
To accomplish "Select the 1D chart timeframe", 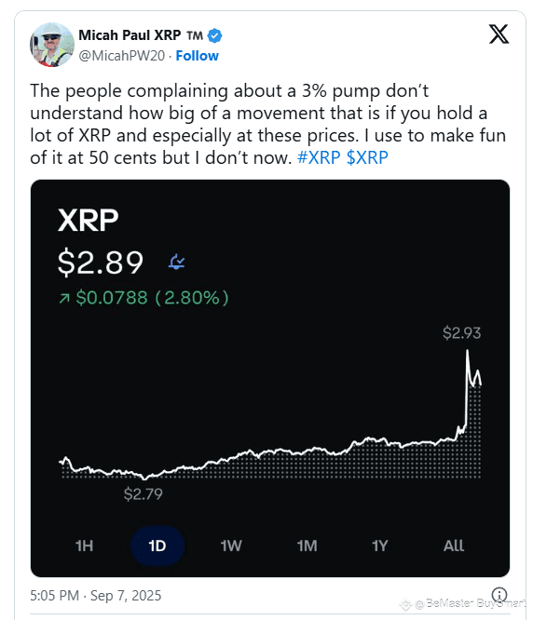I will coord(157,546).
